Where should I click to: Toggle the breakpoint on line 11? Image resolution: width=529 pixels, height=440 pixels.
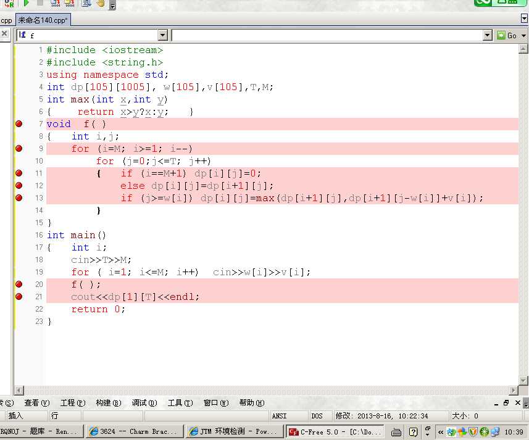coord(19,173)
